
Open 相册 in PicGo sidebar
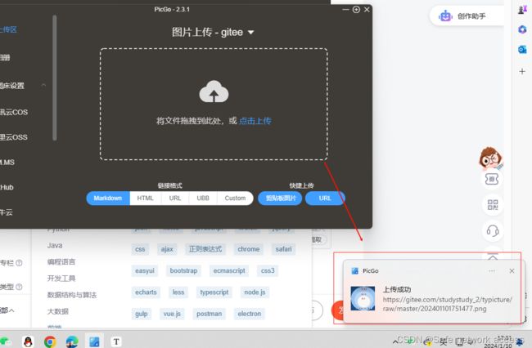[5, 57]
